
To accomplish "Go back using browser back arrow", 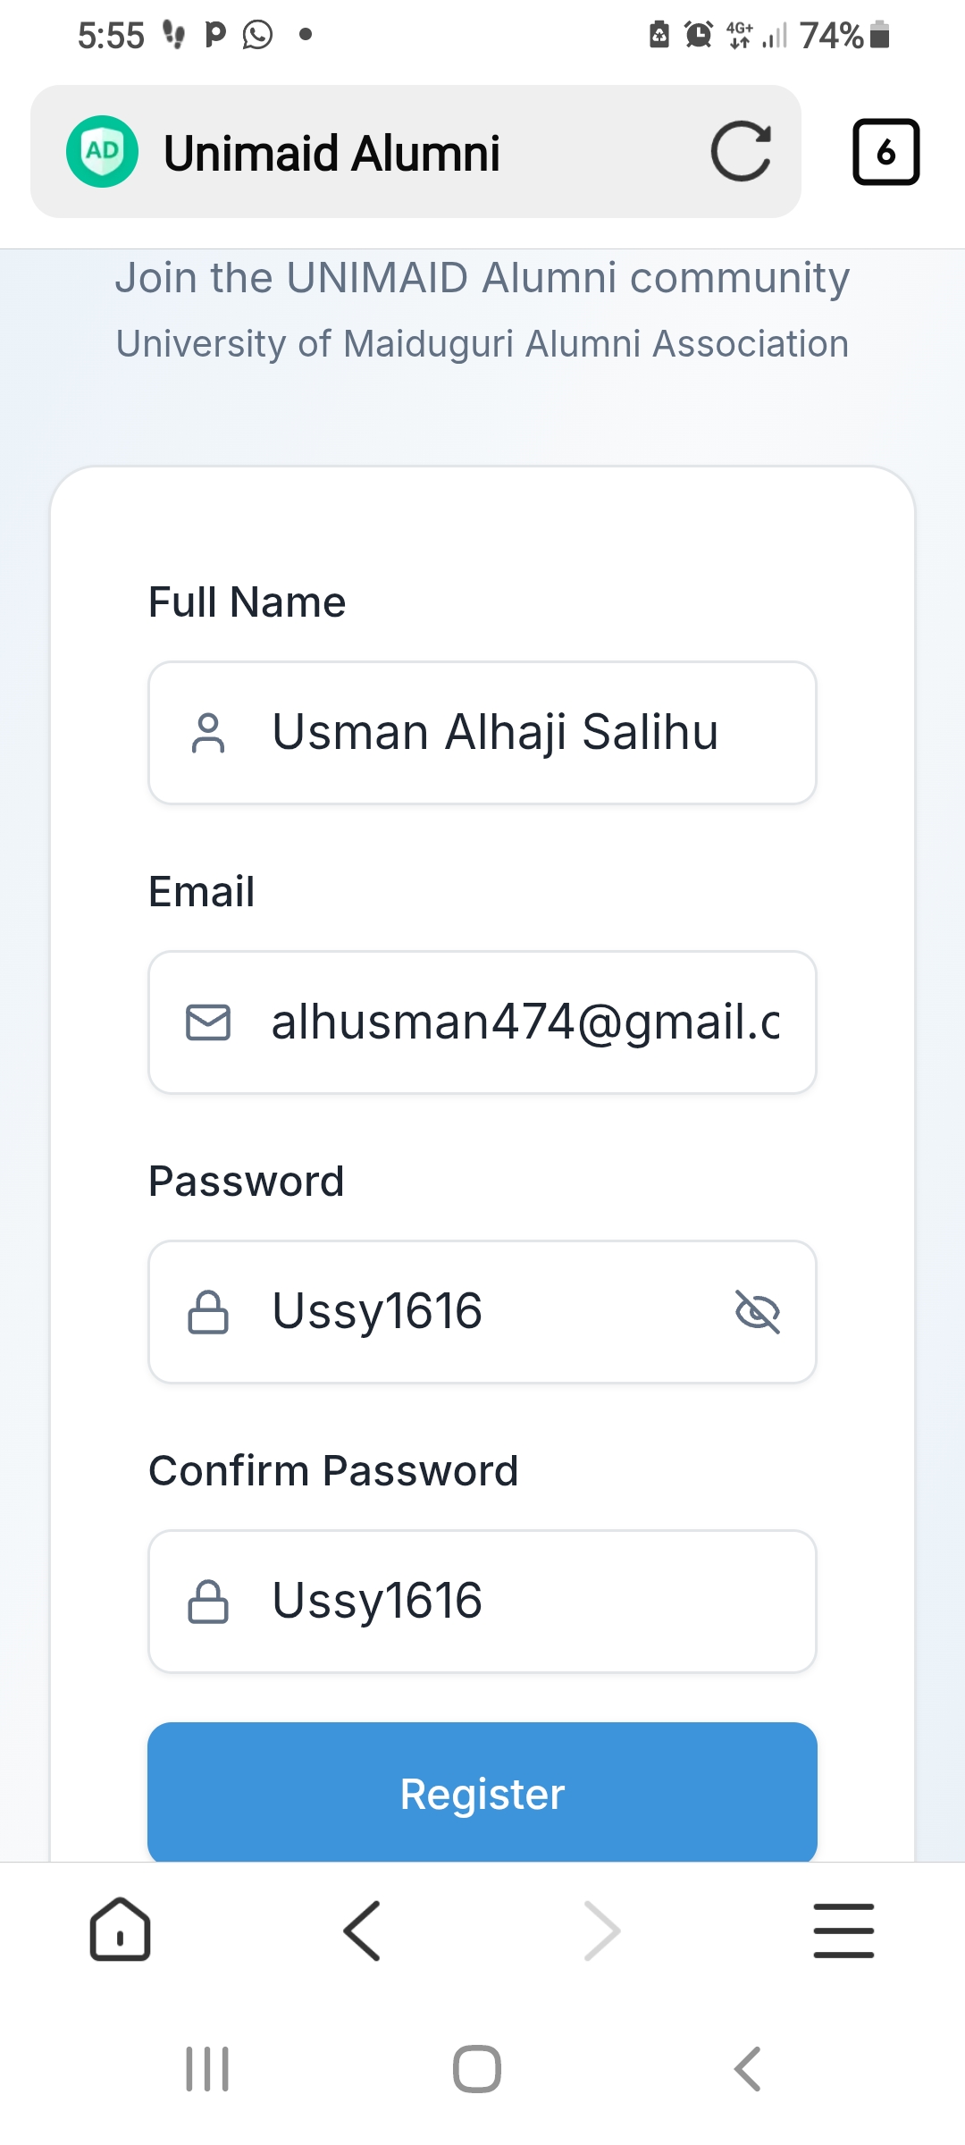I will pyautogui.click(x=362, y=1930).
